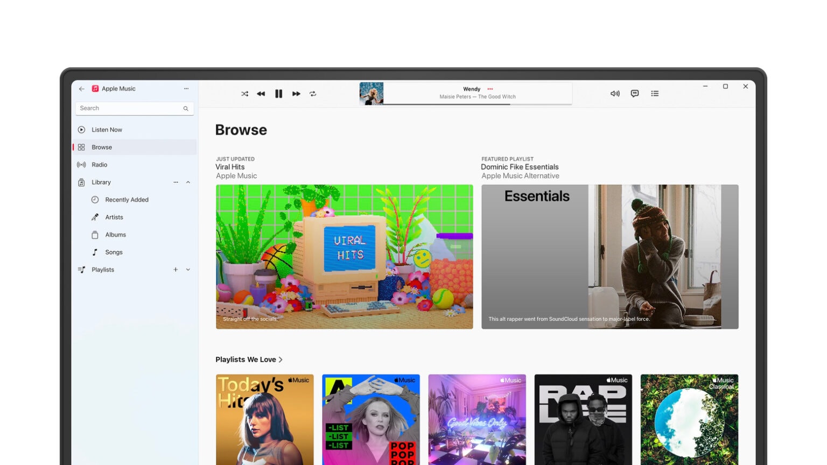
Task: Select Radio in the sidebar
Action: (99, 165)
